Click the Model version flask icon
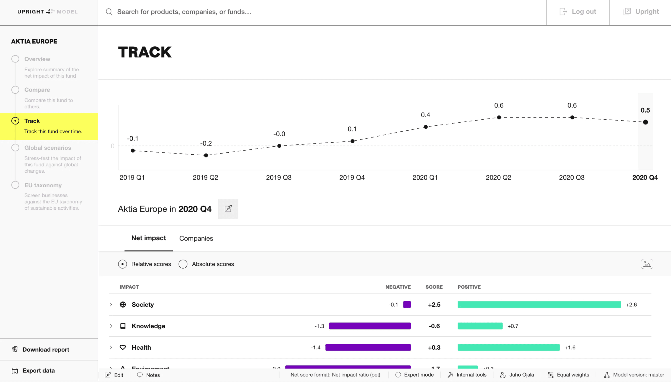The width and height of the screenshot is (671, 382). (x=607, y=375)
